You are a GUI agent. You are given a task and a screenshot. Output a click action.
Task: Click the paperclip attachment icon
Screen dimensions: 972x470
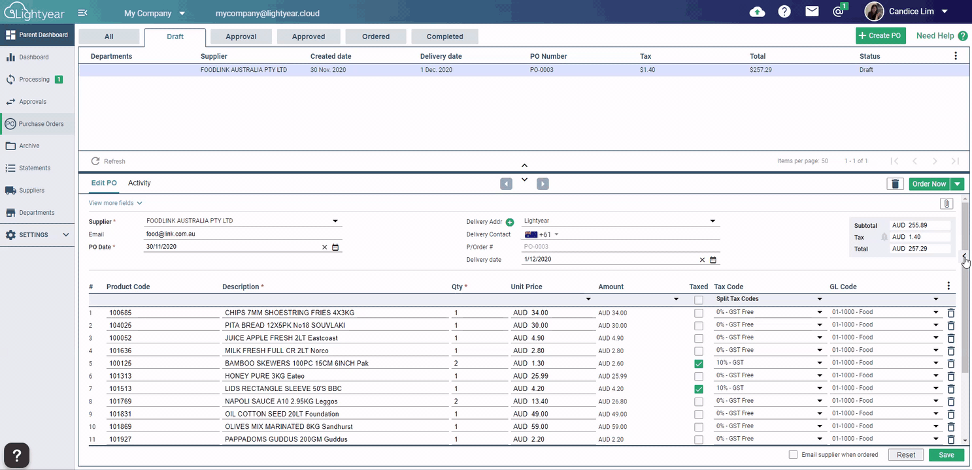946,204
